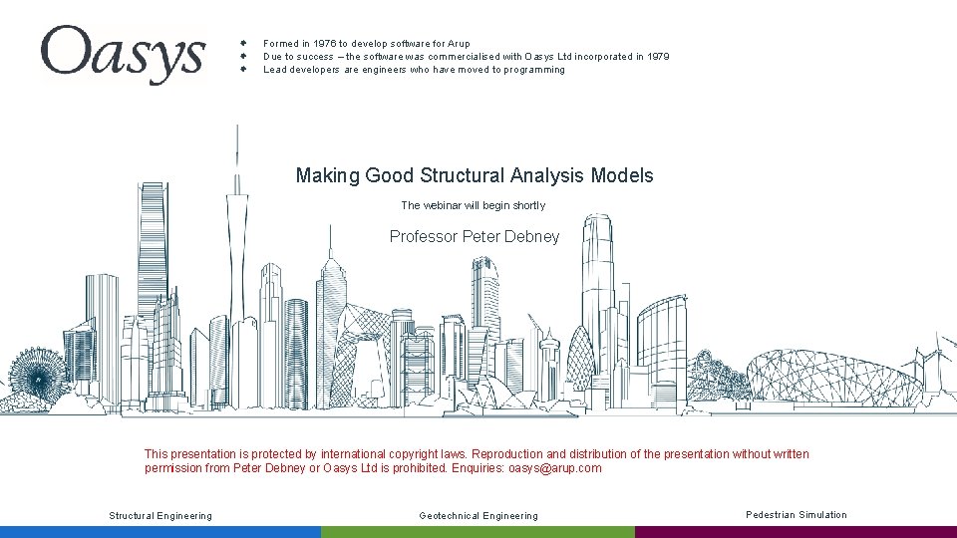This screenshot has width=957, height=538.
Task: Click the green bar under Geotechnical Engineering
Action: coord(478,532)
